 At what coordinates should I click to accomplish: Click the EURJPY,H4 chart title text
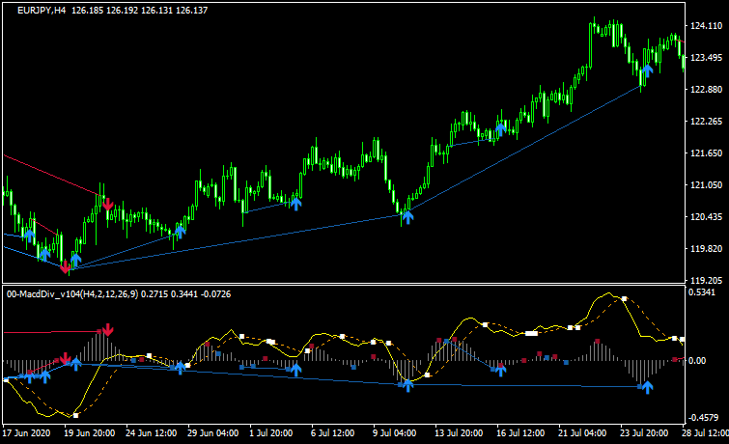(x=42, y=10)
